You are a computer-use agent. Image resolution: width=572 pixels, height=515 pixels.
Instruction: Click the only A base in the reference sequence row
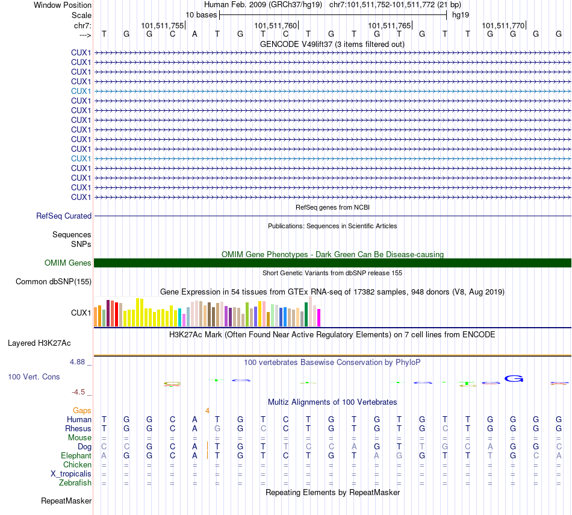tap(195, 34)
